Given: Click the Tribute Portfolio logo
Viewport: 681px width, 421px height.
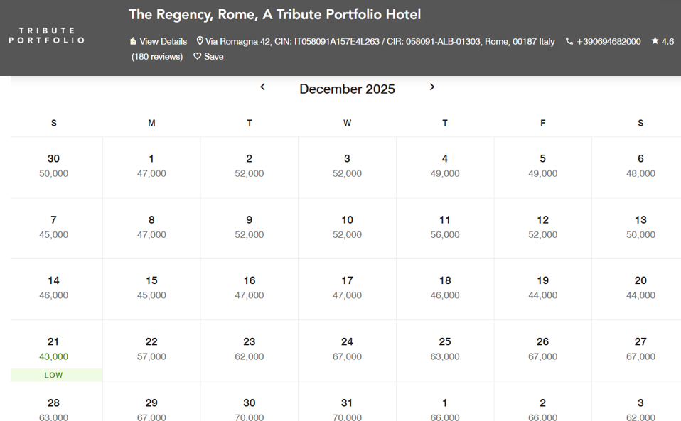Looking at the screenshot, I should 46,35.
